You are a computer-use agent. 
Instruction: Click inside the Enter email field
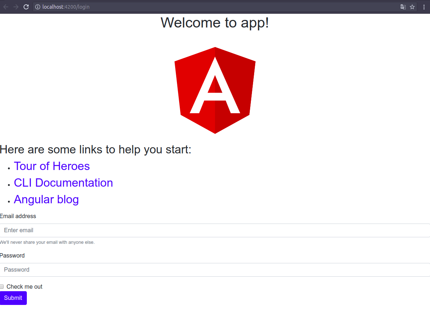coord(109,230)
